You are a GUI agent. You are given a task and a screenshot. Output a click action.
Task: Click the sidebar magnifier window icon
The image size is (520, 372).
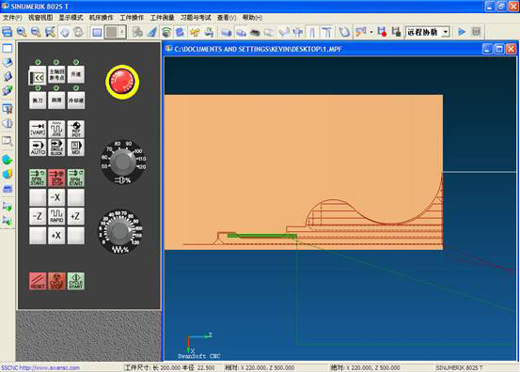click(8, 141)
